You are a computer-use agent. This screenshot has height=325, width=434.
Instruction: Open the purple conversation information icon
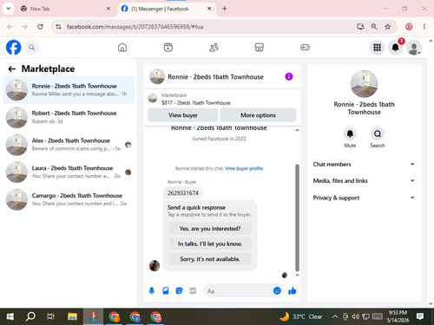coord(289,76)
